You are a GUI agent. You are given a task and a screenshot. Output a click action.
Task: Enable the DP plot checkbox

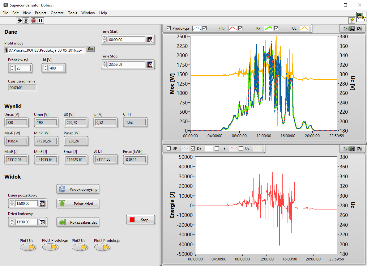(169, 149)
